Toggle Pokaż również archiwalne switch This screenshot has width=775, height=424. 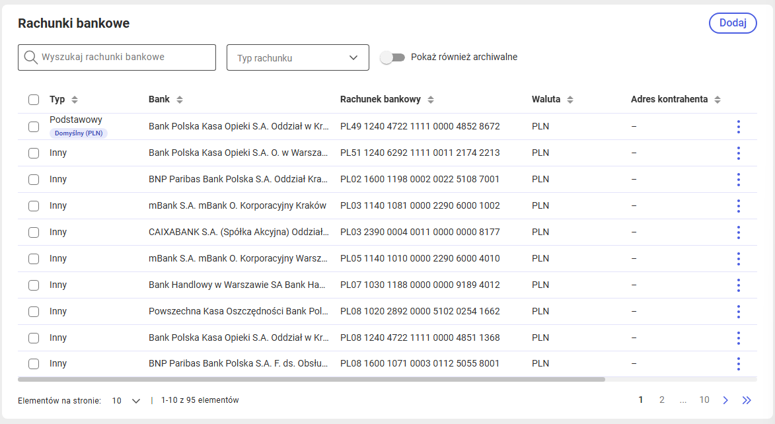point(392,57)
